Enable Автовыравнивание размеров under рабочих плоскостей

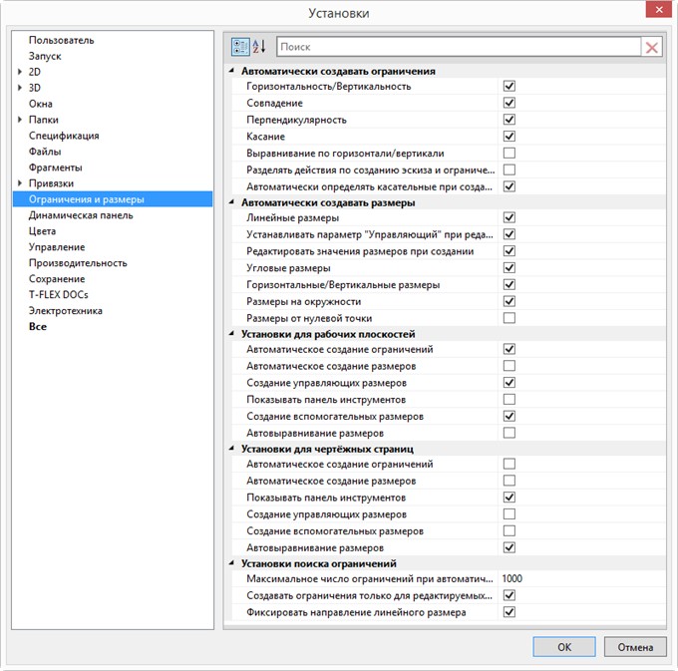click(x=509, y=433)
